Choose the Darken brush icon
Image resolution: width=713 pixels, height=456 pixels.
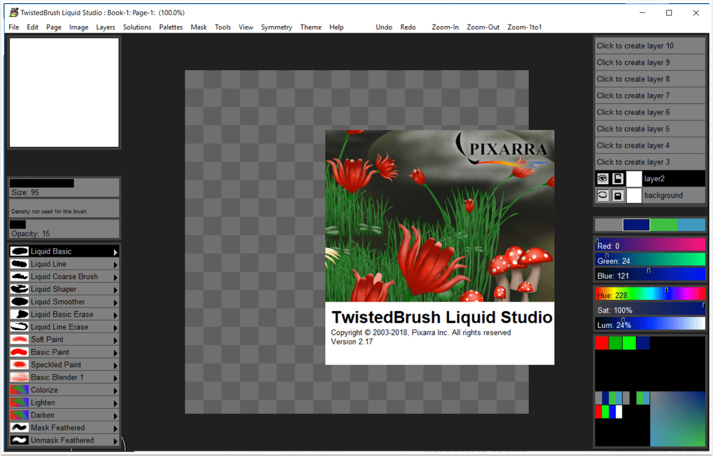pyautogui.click(x=19, y=415)
